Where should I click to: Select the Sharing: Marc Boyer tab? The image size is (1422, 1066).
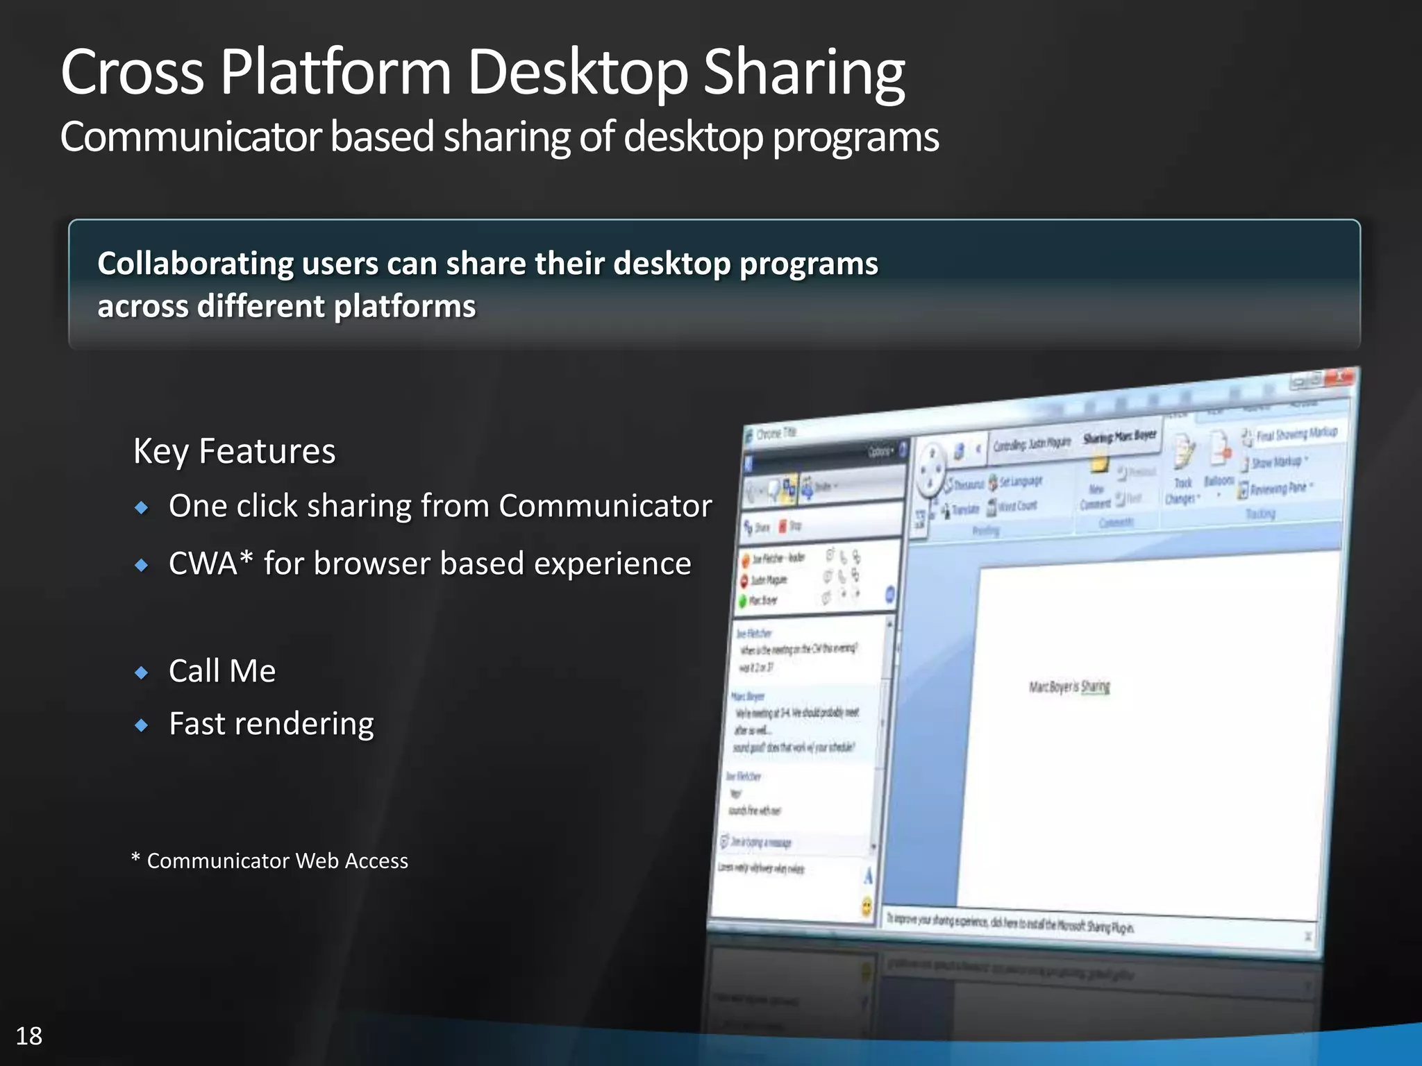pyautogui.click(x=1119, y=437)
